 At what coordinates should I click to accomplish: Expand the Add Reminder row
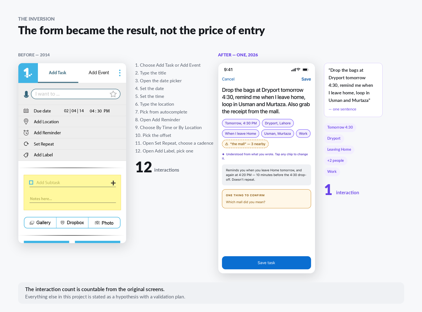(x=72, y=133)
